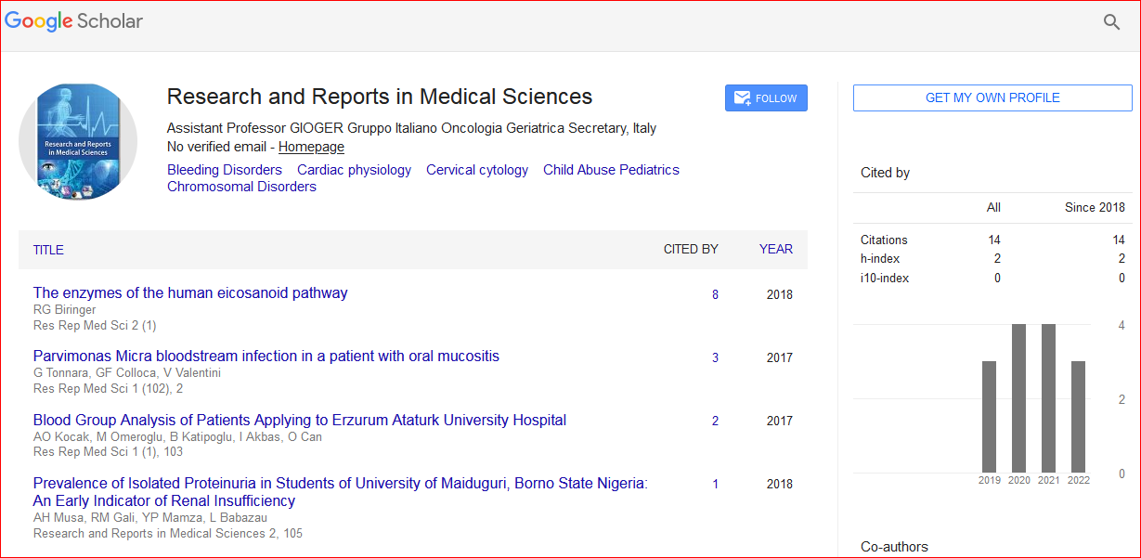Viewport: 1141px width, 558px height.
Task: Open the journal profile cover image
Action: [78, 141]
